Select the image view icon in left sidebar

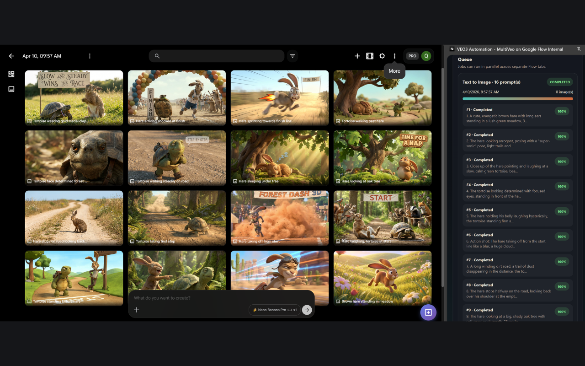[11, 89]
